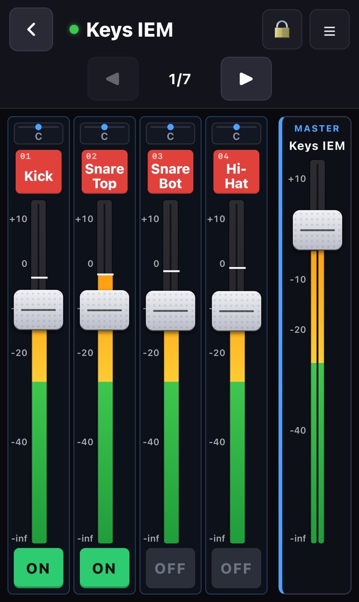The width and height of the screenshot is (359, 602).
Task: Go back using the top-left arrow
Action: (31, 30)
